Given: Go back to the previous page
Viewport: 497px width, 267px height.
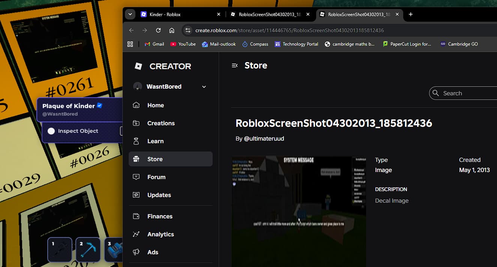Looking at the screenshot, I should (131, 30).
